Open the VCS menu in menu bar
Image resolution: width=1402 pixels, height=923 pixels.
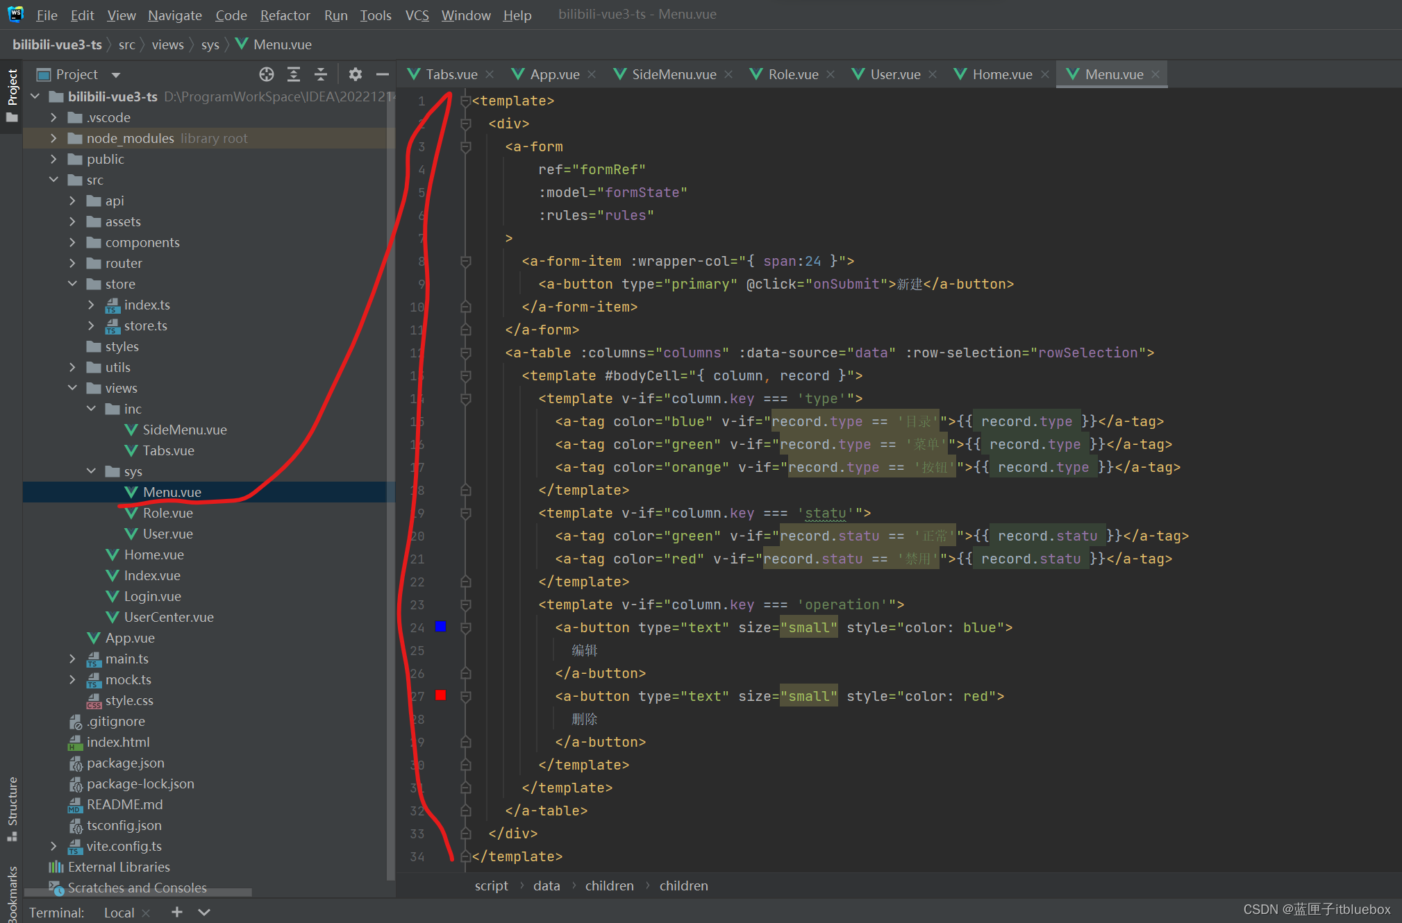(415, 13)
